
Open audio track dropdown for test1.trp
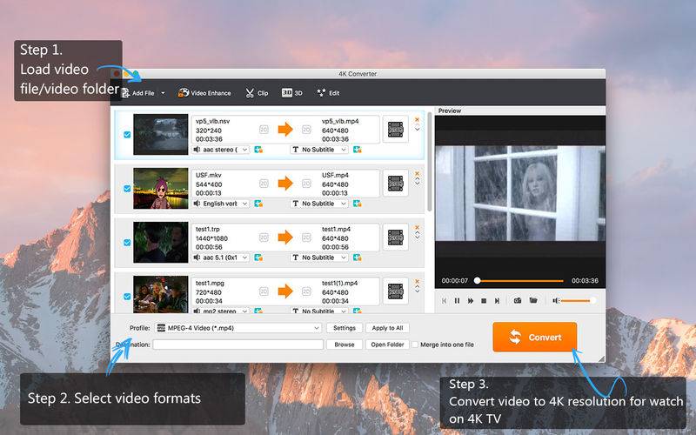click(221, 258)
